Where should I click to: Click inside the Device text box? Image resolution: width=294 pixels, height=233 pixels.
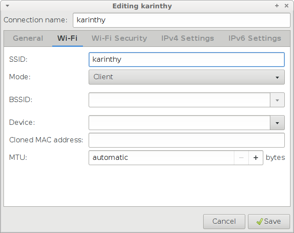pyautogui.click(x=179, y=123)
